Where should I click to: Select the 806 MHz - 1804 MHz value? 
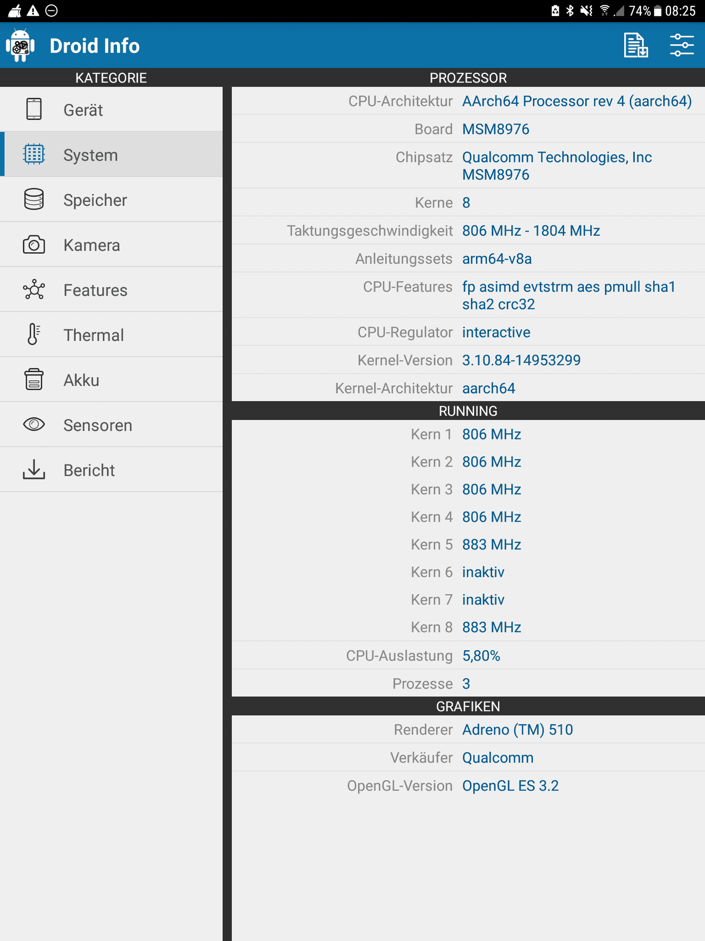[x=531, y=231]
